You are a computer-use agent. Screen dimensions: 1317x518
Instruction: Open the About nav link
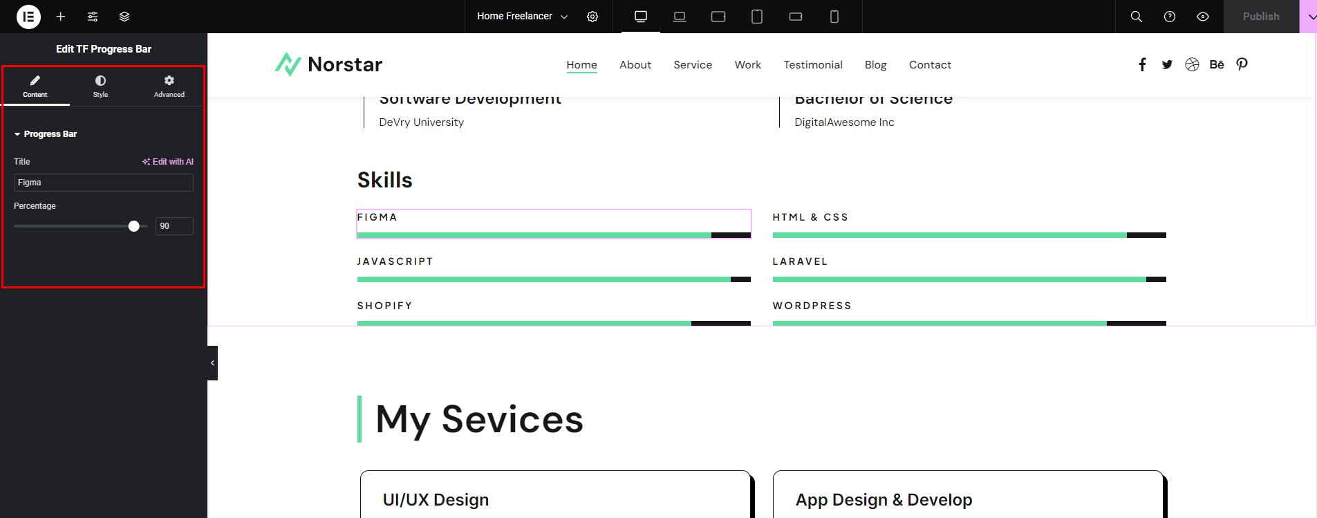coord(635,65)
